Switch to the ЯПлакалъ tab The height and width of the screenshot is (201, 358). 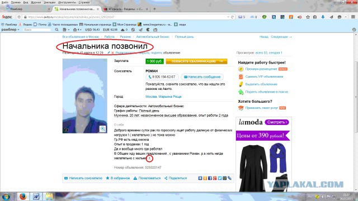[125, 9]
